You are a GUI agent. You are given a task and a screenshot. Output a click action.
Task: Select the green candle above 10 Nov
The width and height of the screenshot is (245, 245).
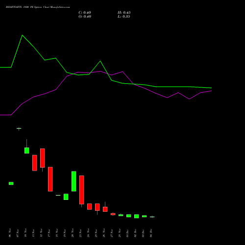click(x=27, y=150)
